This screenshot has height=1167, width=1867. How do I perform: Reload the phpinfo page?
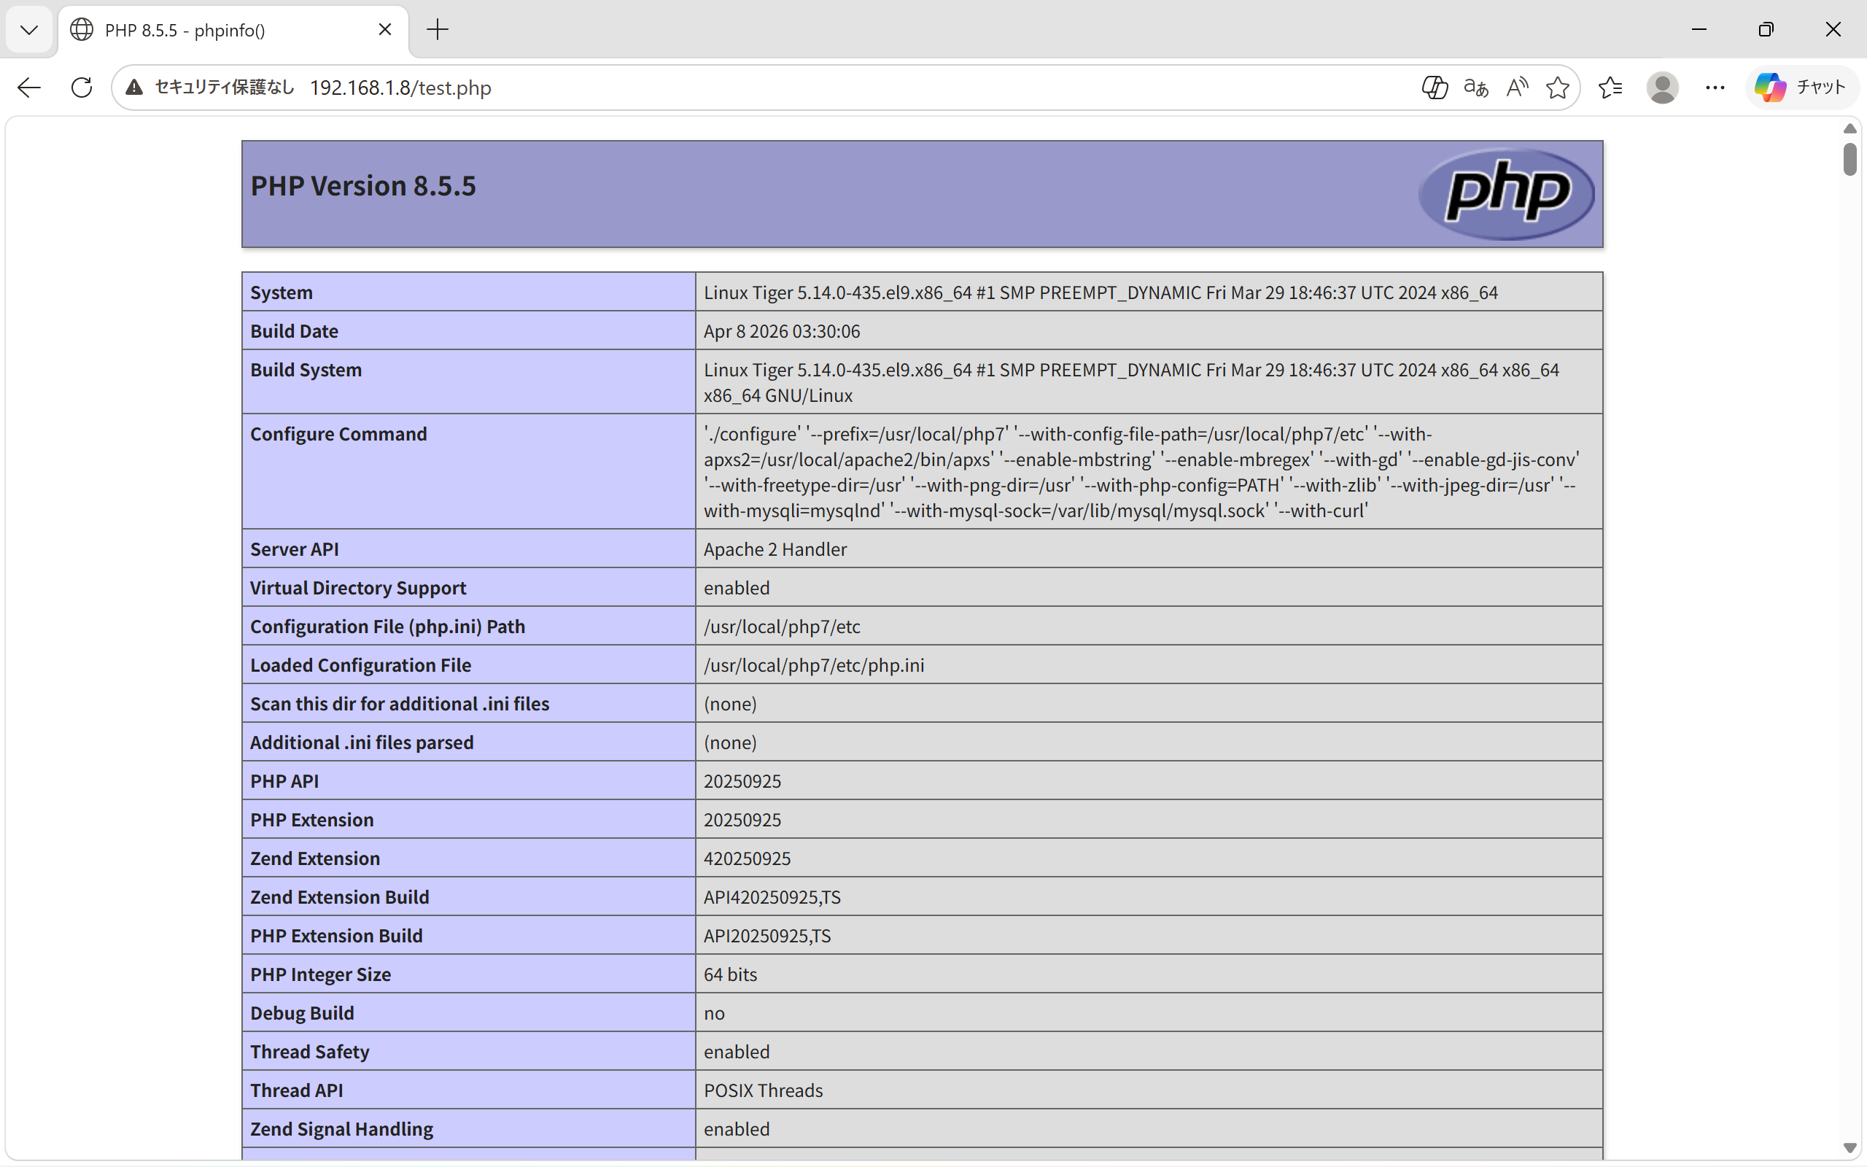pos(82,88)
